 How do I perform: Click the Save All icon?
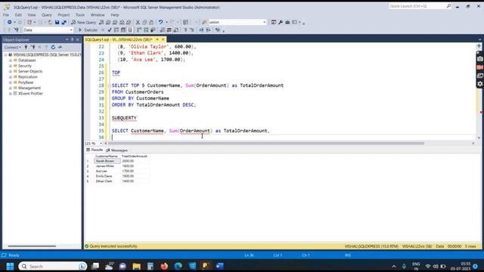[64, 22]
